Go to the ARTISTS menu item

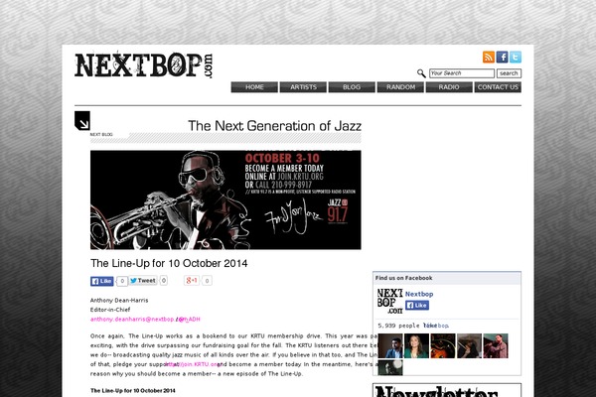pos(303,87)
